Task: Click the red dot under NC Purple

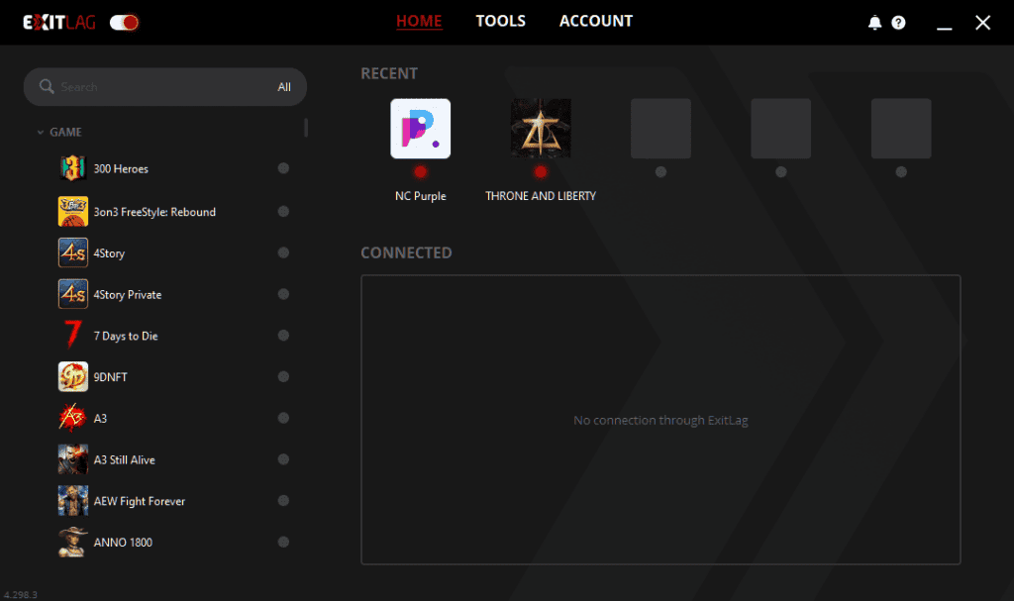Action: coord(420,172)
